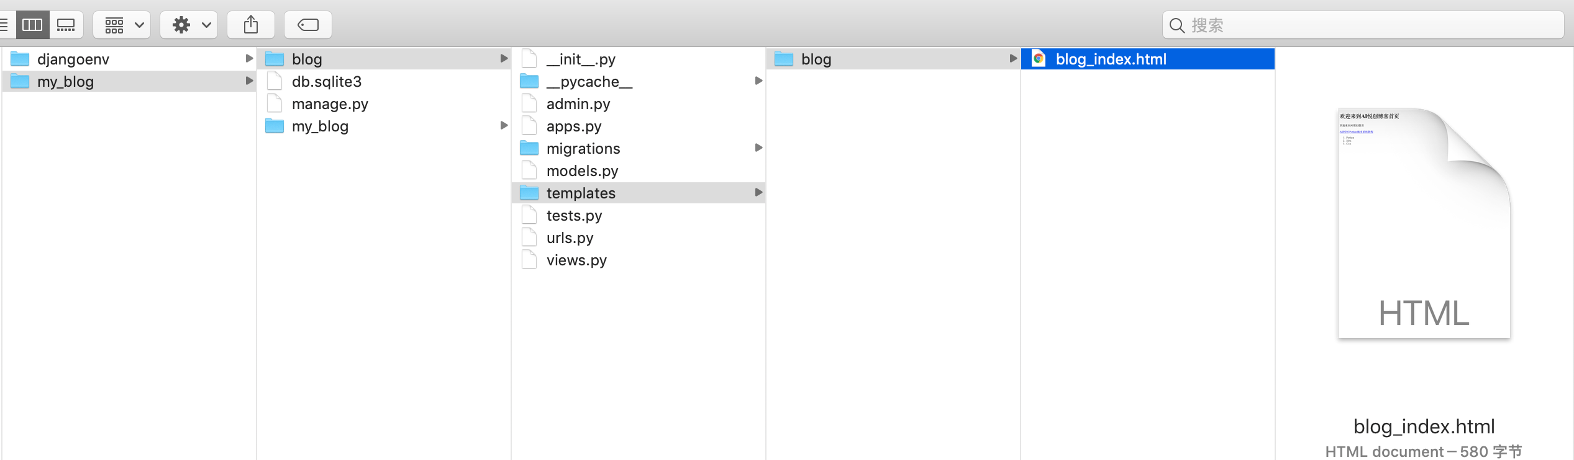The image size is (1574, 460).
Task: Select urls.py file
Action: (639, 237)
